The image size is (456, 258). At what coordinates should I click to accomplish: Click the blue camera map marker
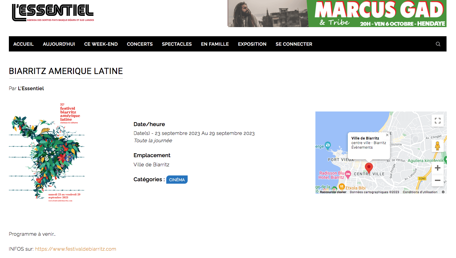(328, 145)
